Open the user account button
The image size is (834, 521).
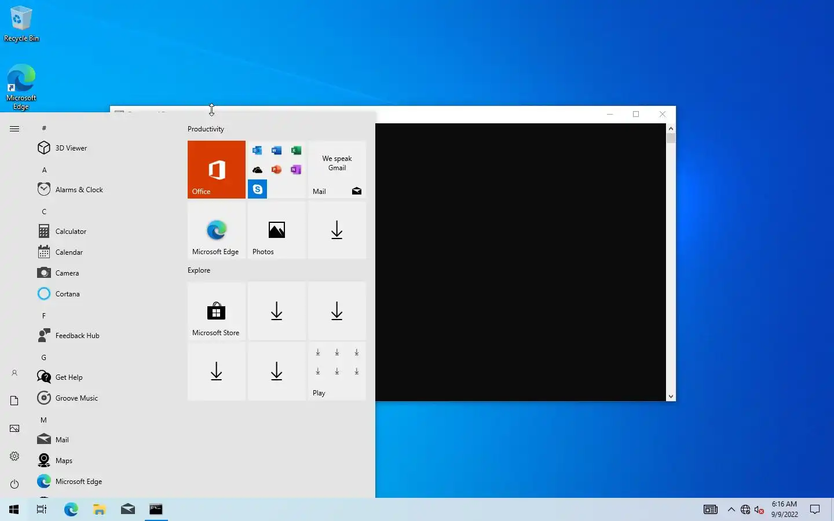tap(14, 373)
